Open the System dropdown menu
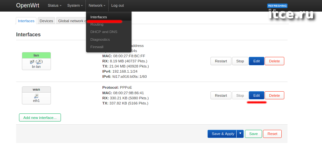Image resolution: width=322 pixels, height=153 pixels. click(75, 5)
